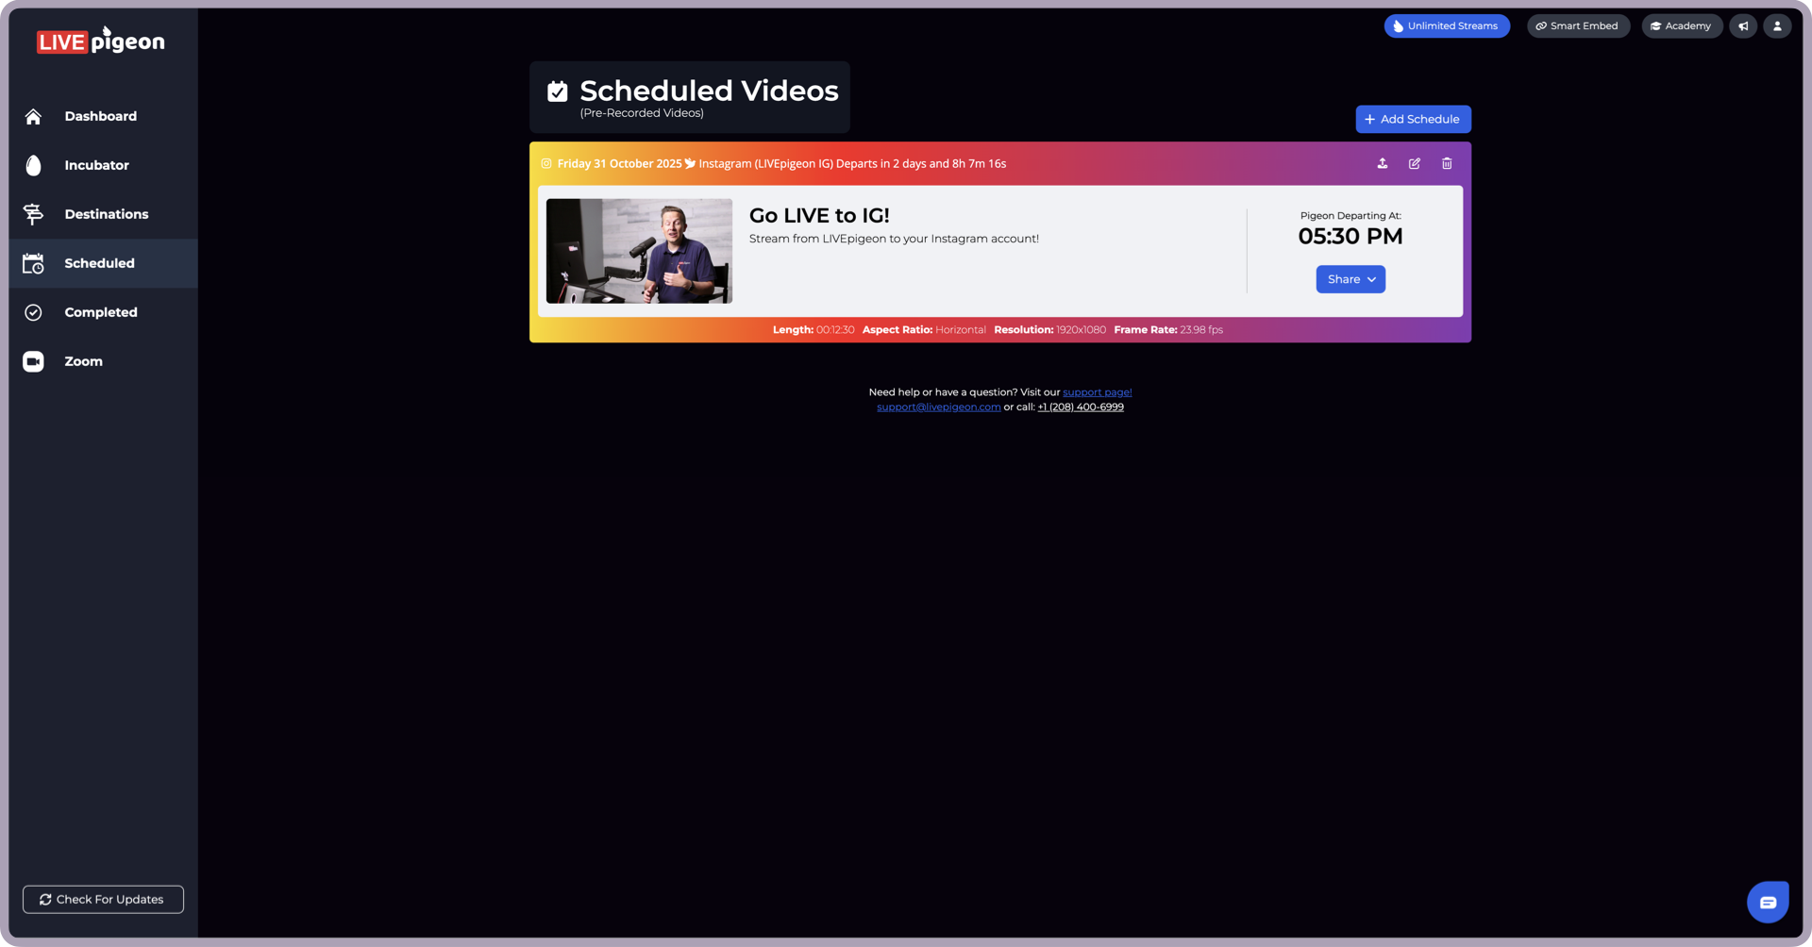
Task: Open the chat support bubble
Action: pos(1768,903)
